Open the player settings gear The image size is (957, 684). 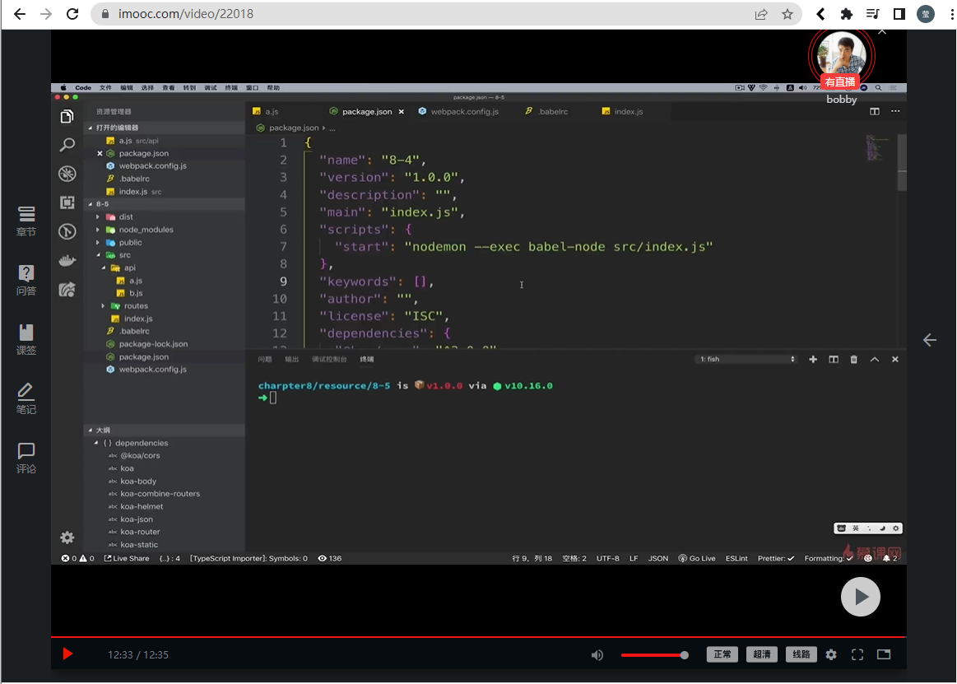coord(831,654)
